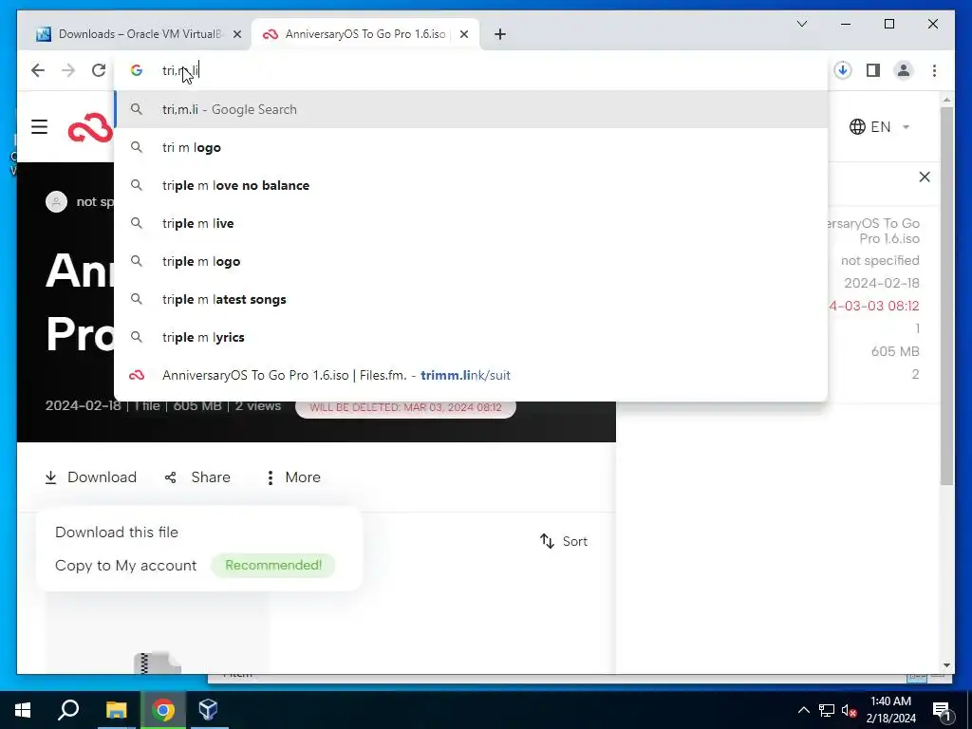Open the Files.fm hamburger menu
The height and width of the screenshot is (729, 972).
(39, 127)
